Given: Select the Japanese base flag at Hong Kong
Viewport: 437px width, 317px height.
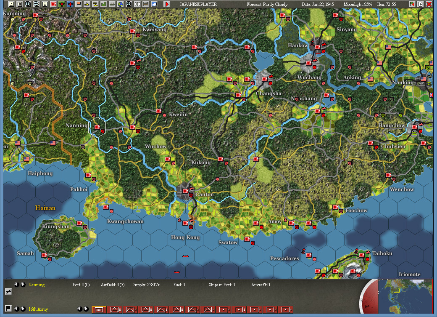Looking at the screenshot, I should (185, 223).
